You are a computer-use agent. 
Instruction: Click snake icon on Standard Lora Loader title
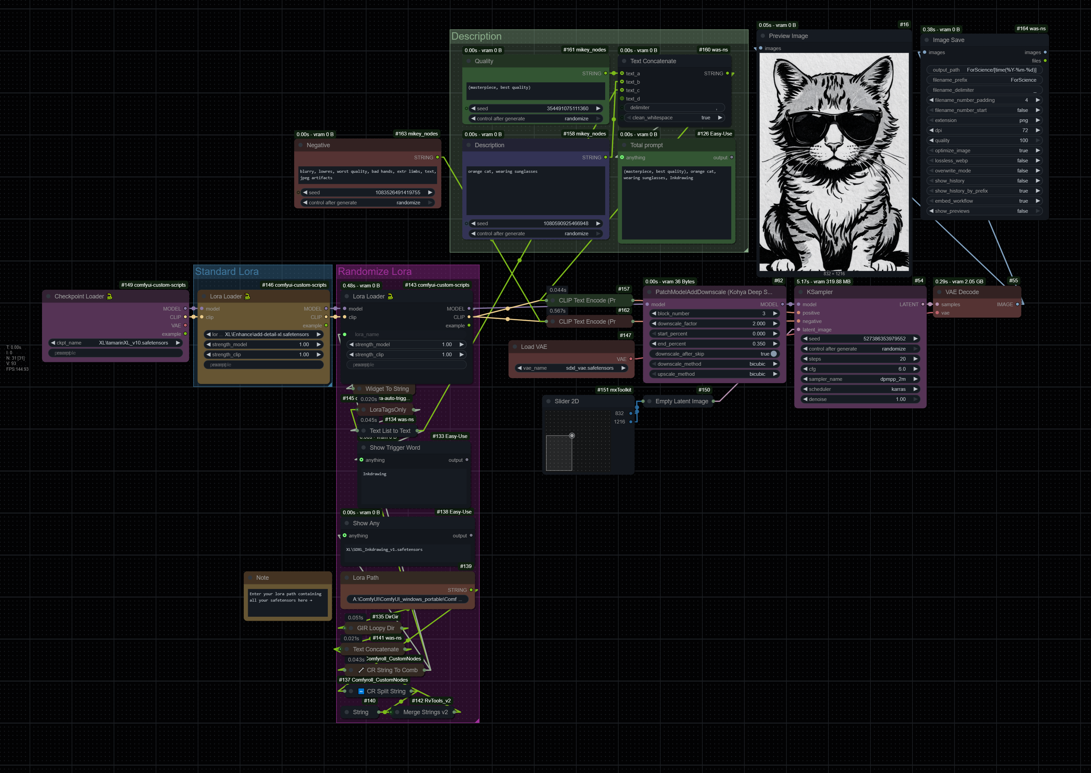[247, 296]
